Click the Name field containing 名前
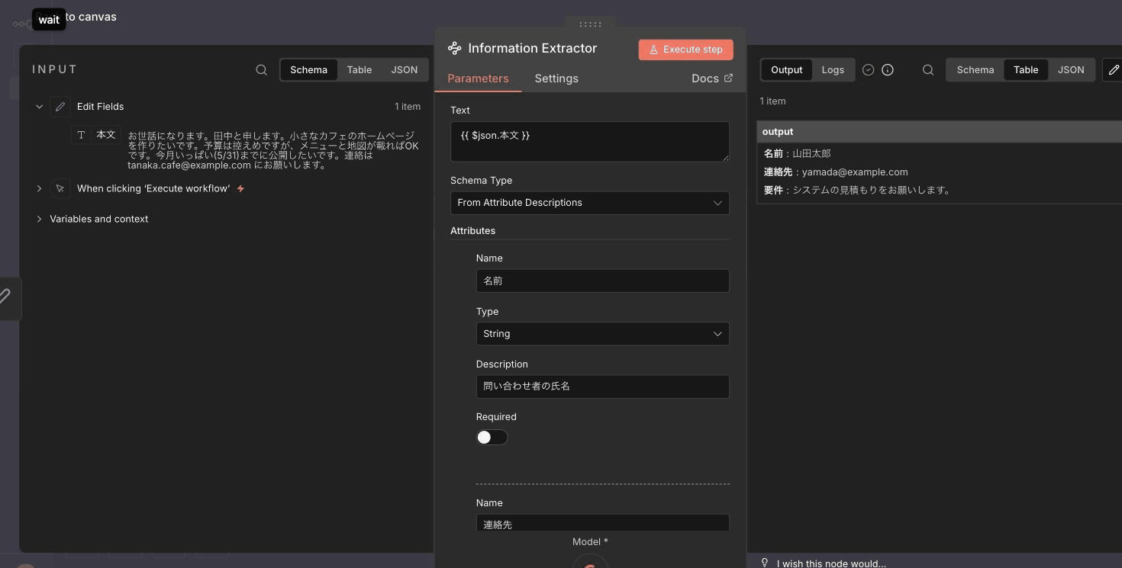This screenshot has width=1122, height=568. pos(602,281)
